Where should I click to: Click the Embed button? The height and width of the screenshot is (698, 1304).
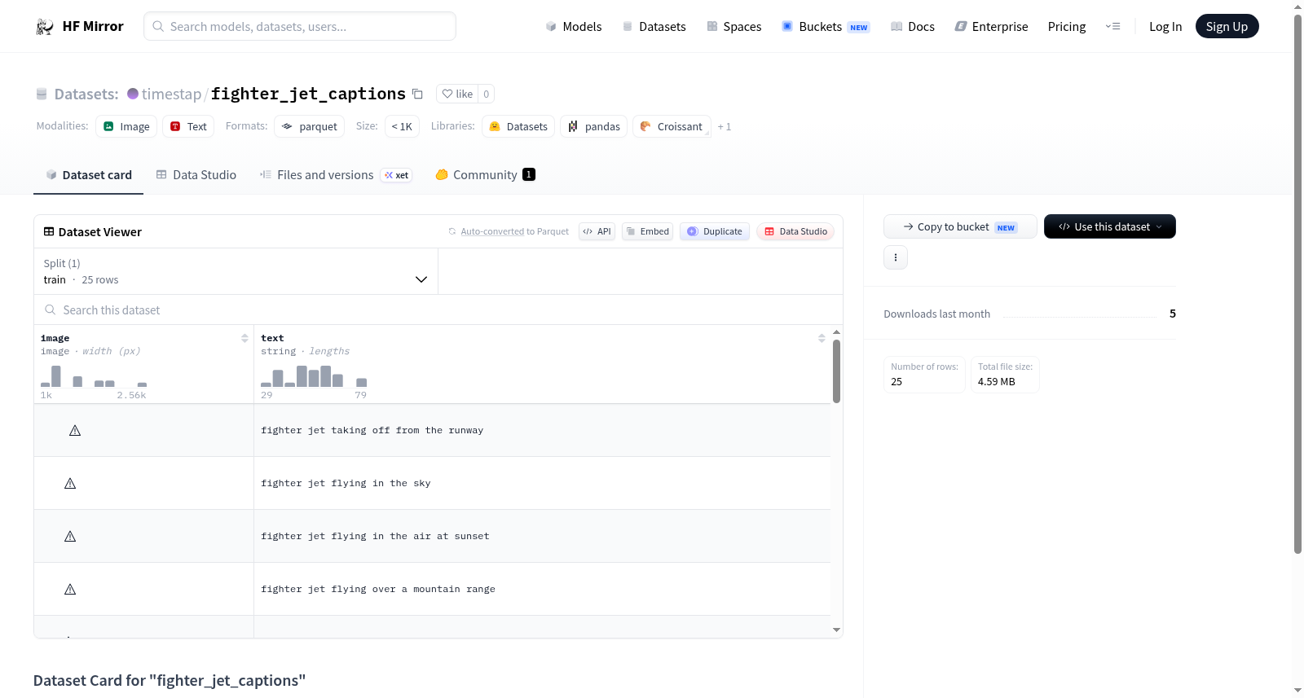coord(648,231)
